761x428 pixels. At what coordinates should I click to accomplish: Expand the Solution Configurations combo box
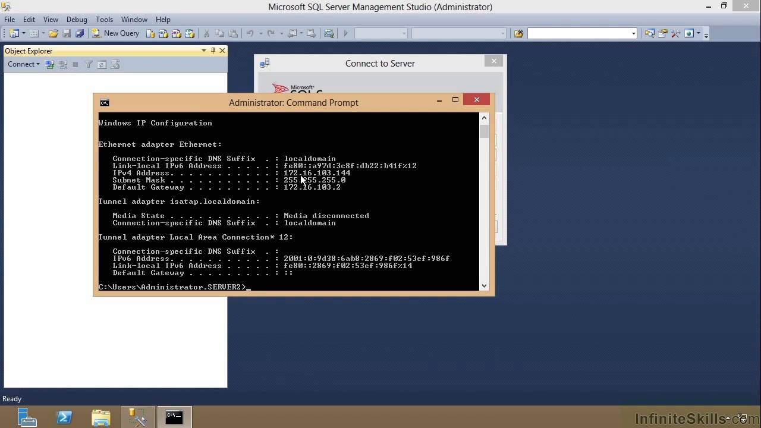[381, 34]
